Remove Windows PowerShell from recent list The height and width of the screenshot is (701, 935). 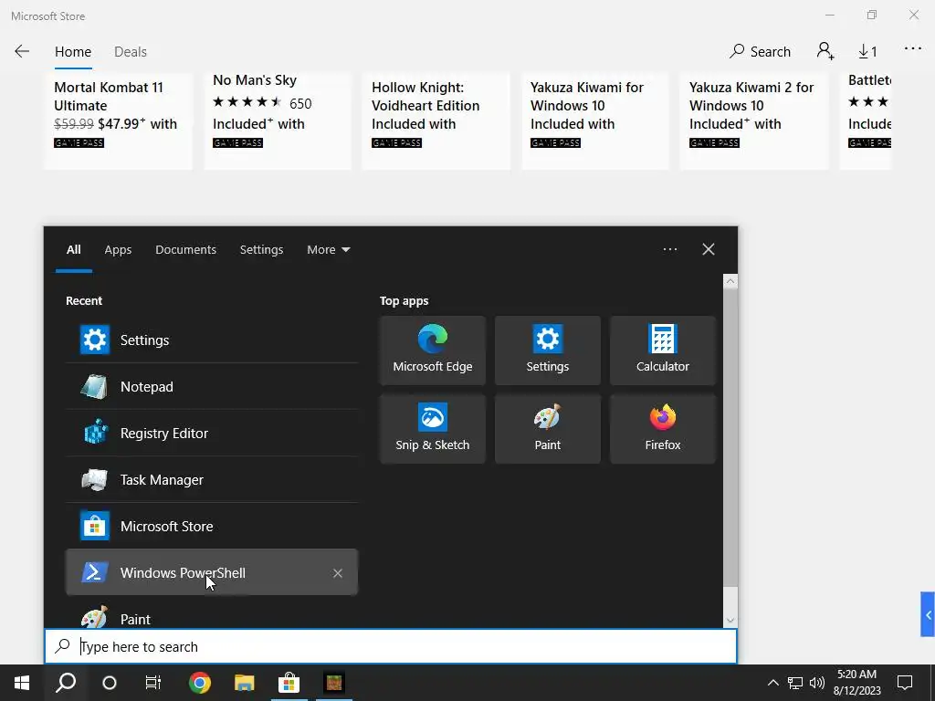pyautogui.click(x=338, y=573)
